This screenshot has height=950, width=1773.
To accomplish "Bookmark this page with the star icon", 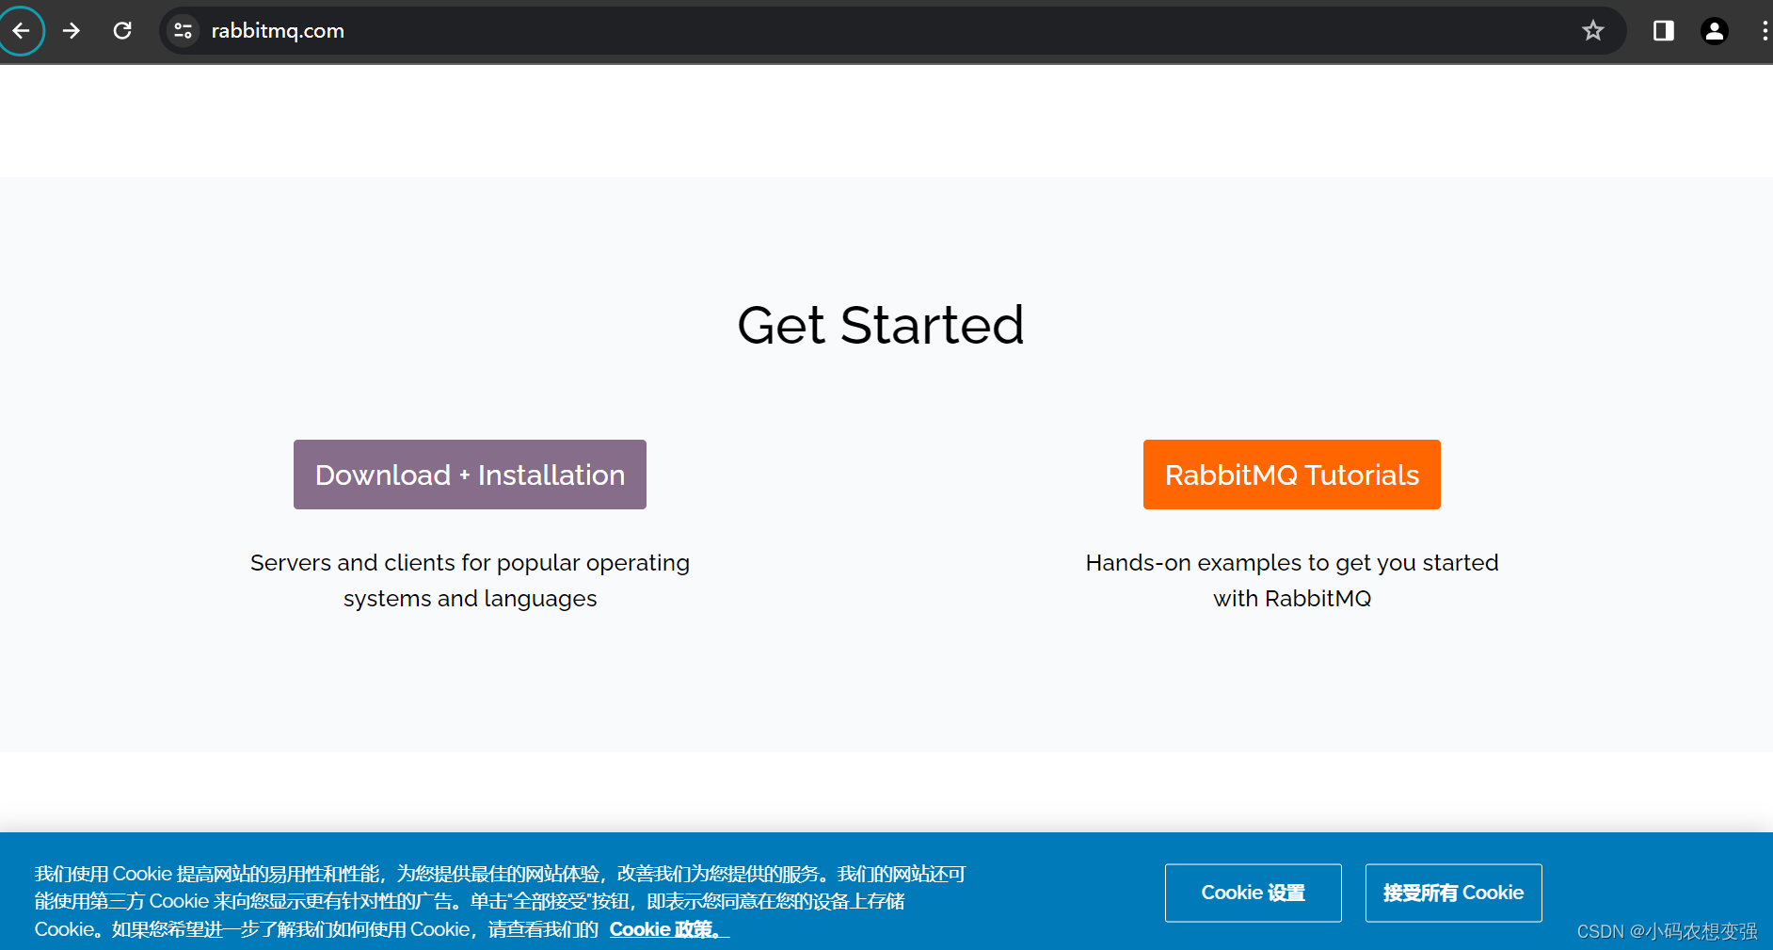I will pyautogui.click(x=1592, y=31).
